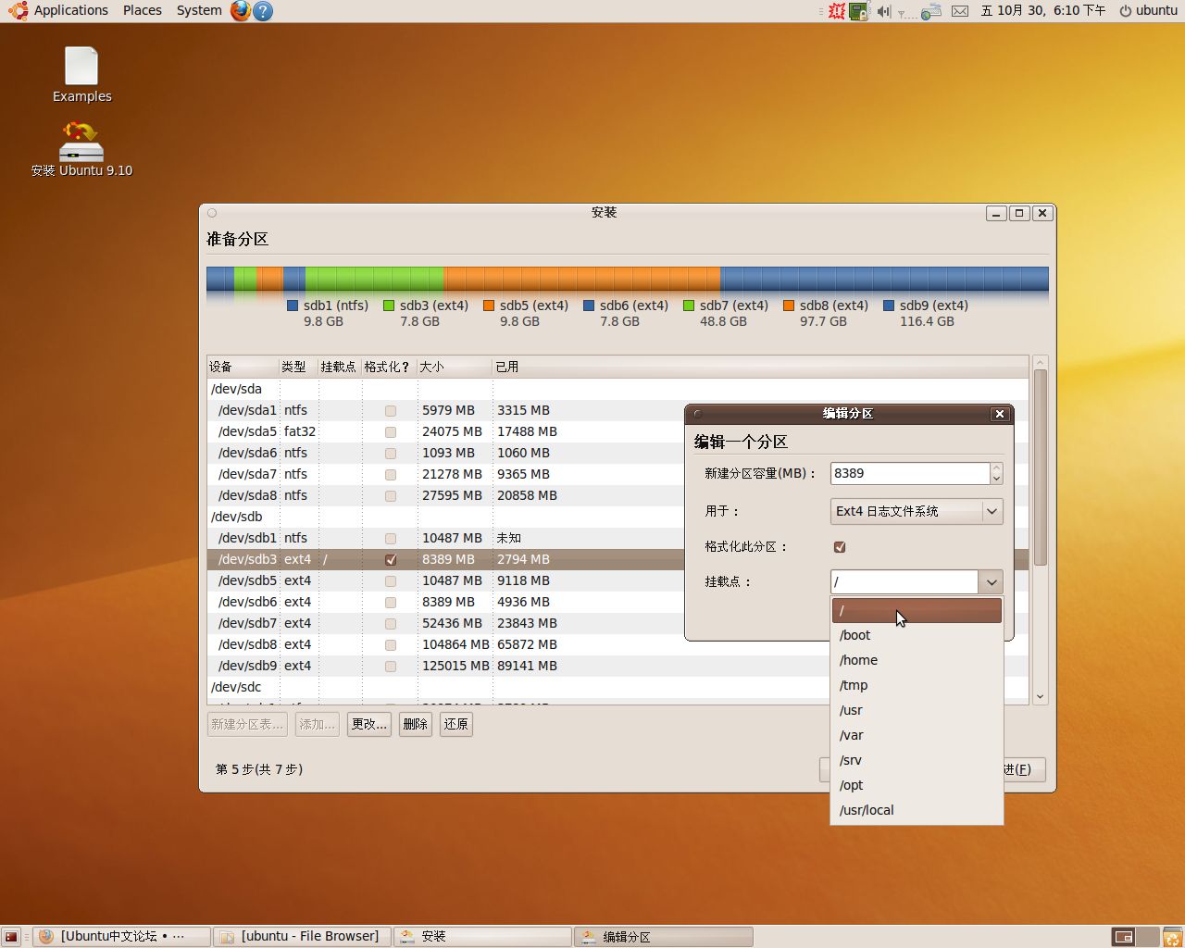Click the partition list vertical scrollbar thumb

pos(1041,468)
